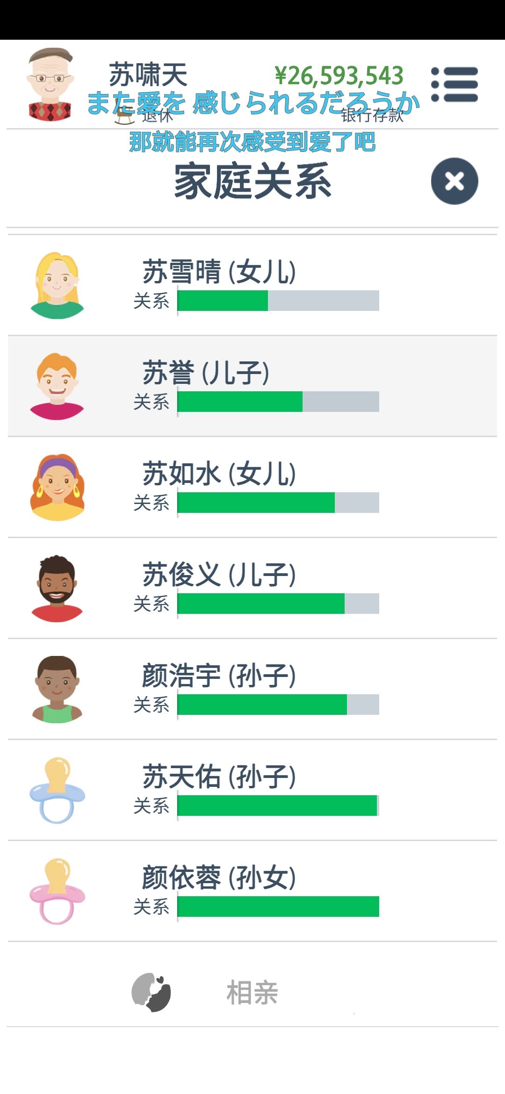Select the blonde daughter 苏雪晴 avatar

(57, 286)
